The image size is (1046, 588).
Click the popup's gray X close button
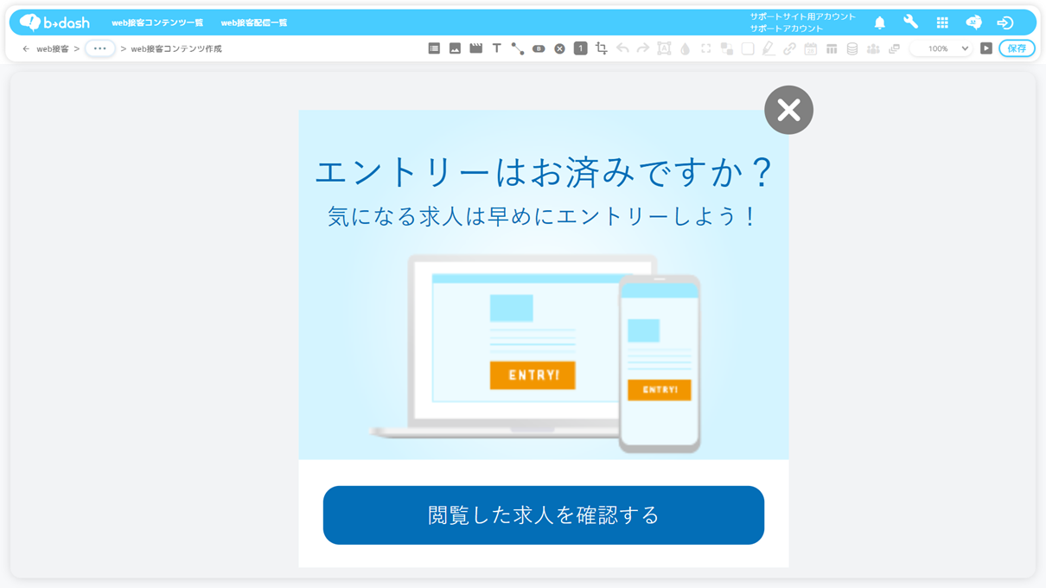point(788,110)
